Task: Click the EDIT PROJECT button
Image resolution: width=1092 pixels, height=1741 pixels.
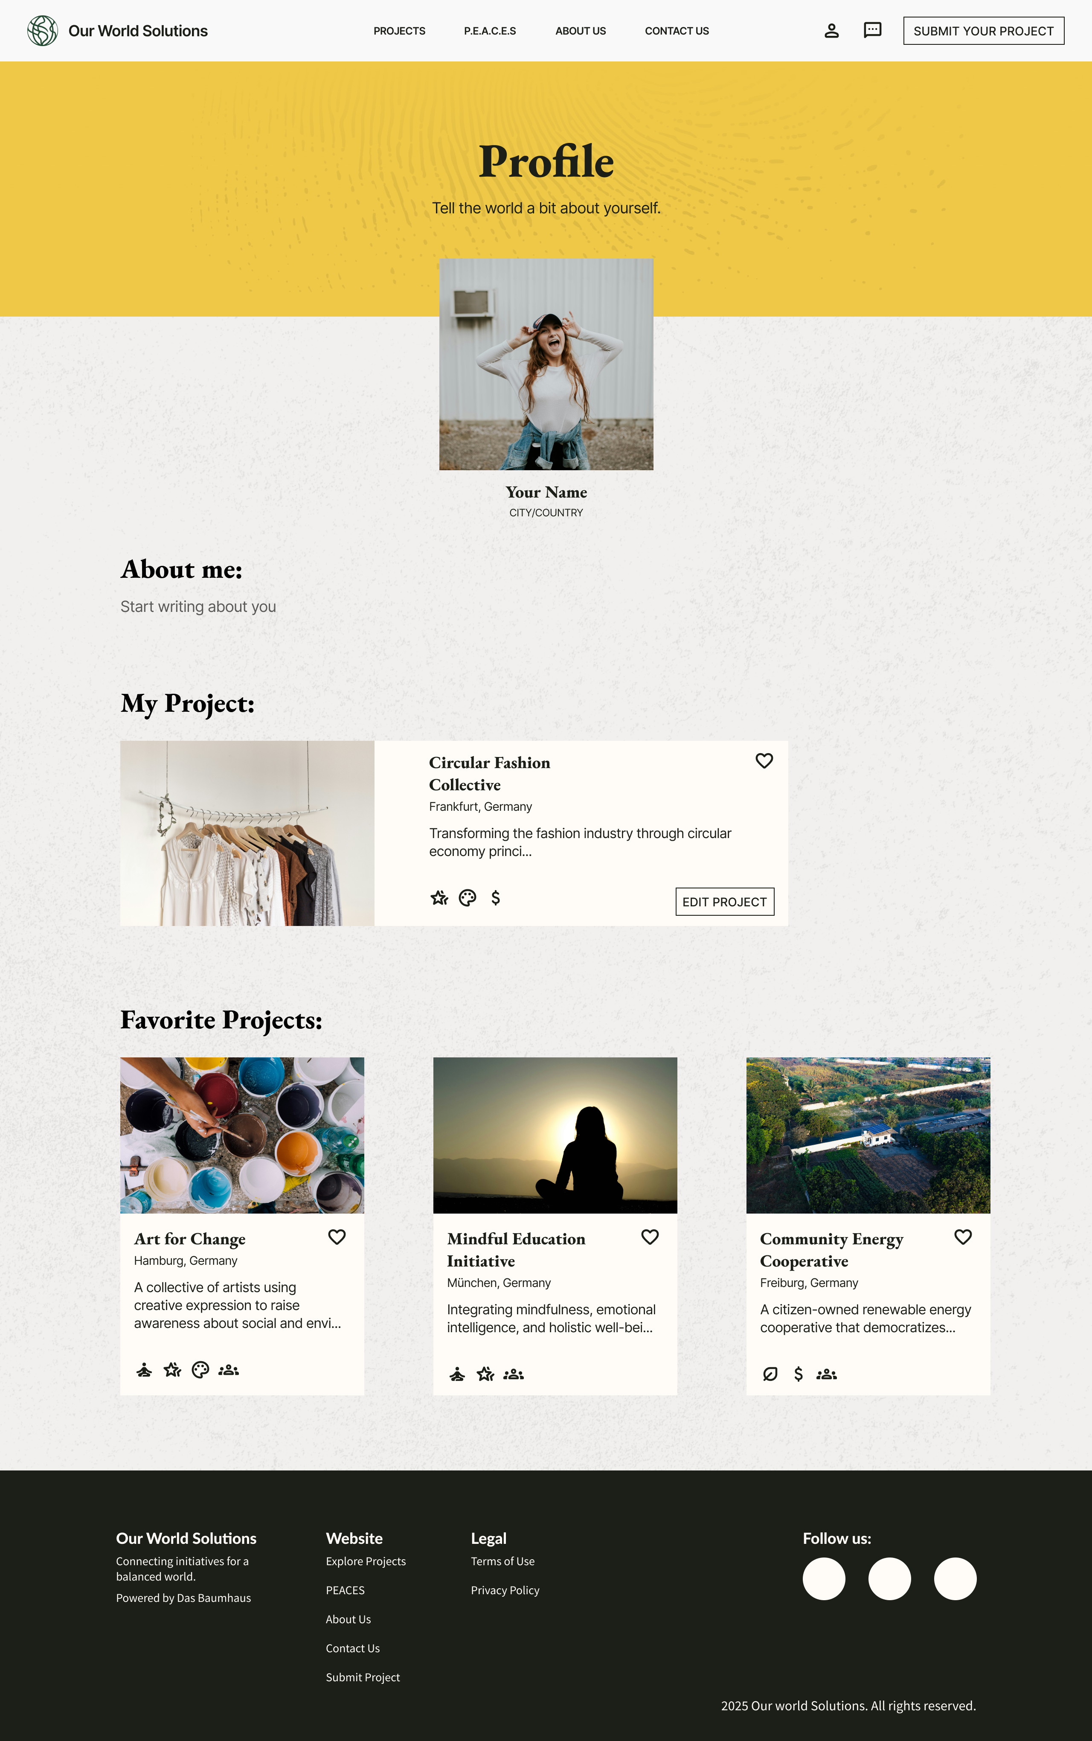Action: click(x=724, y=902)
